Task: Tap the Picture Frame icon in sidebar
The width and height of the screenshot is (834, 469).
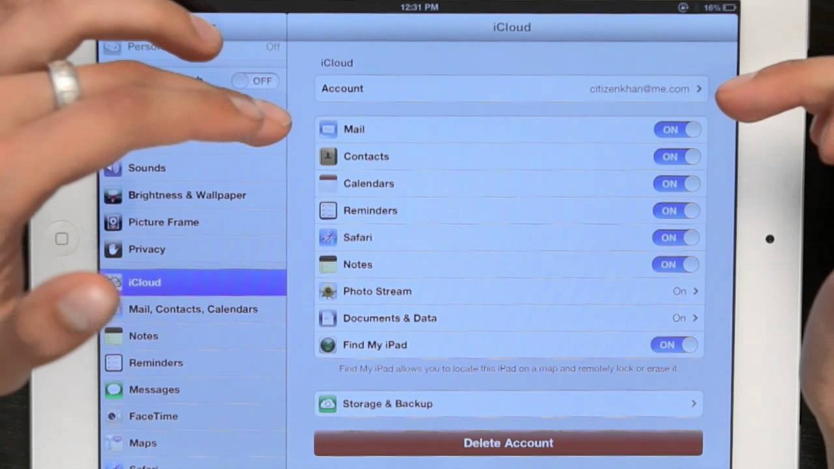Action: pyautogui.click(x=113, y=222)
